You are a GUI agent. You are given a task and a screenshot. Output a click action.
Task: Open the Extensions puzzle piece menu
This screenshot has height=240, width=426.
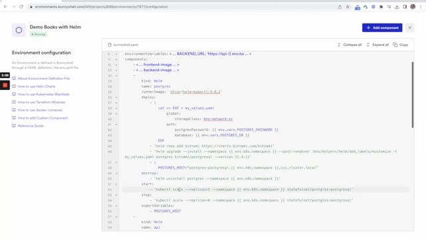pos(381,7)
